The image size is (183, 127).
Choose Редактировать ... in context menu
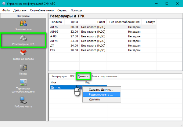pyautogui.click(x=101, y=95)
